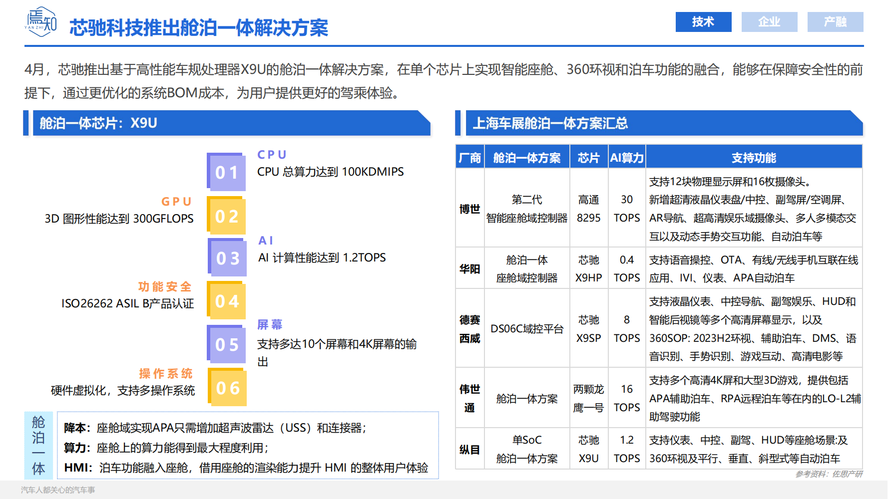Click the 芯驰 X9U chip cell

589,449
